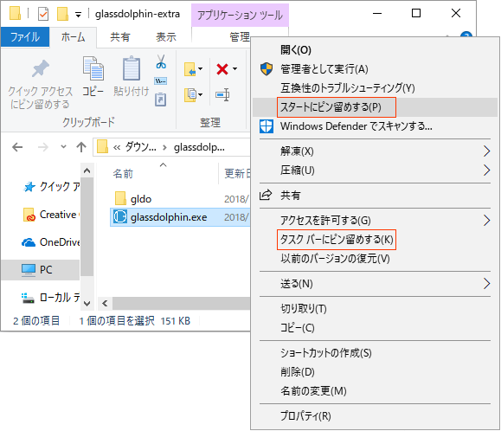501x431 pixels.
Task: Click the Back arrow in the navigation bar
Action: coord(17,147)
